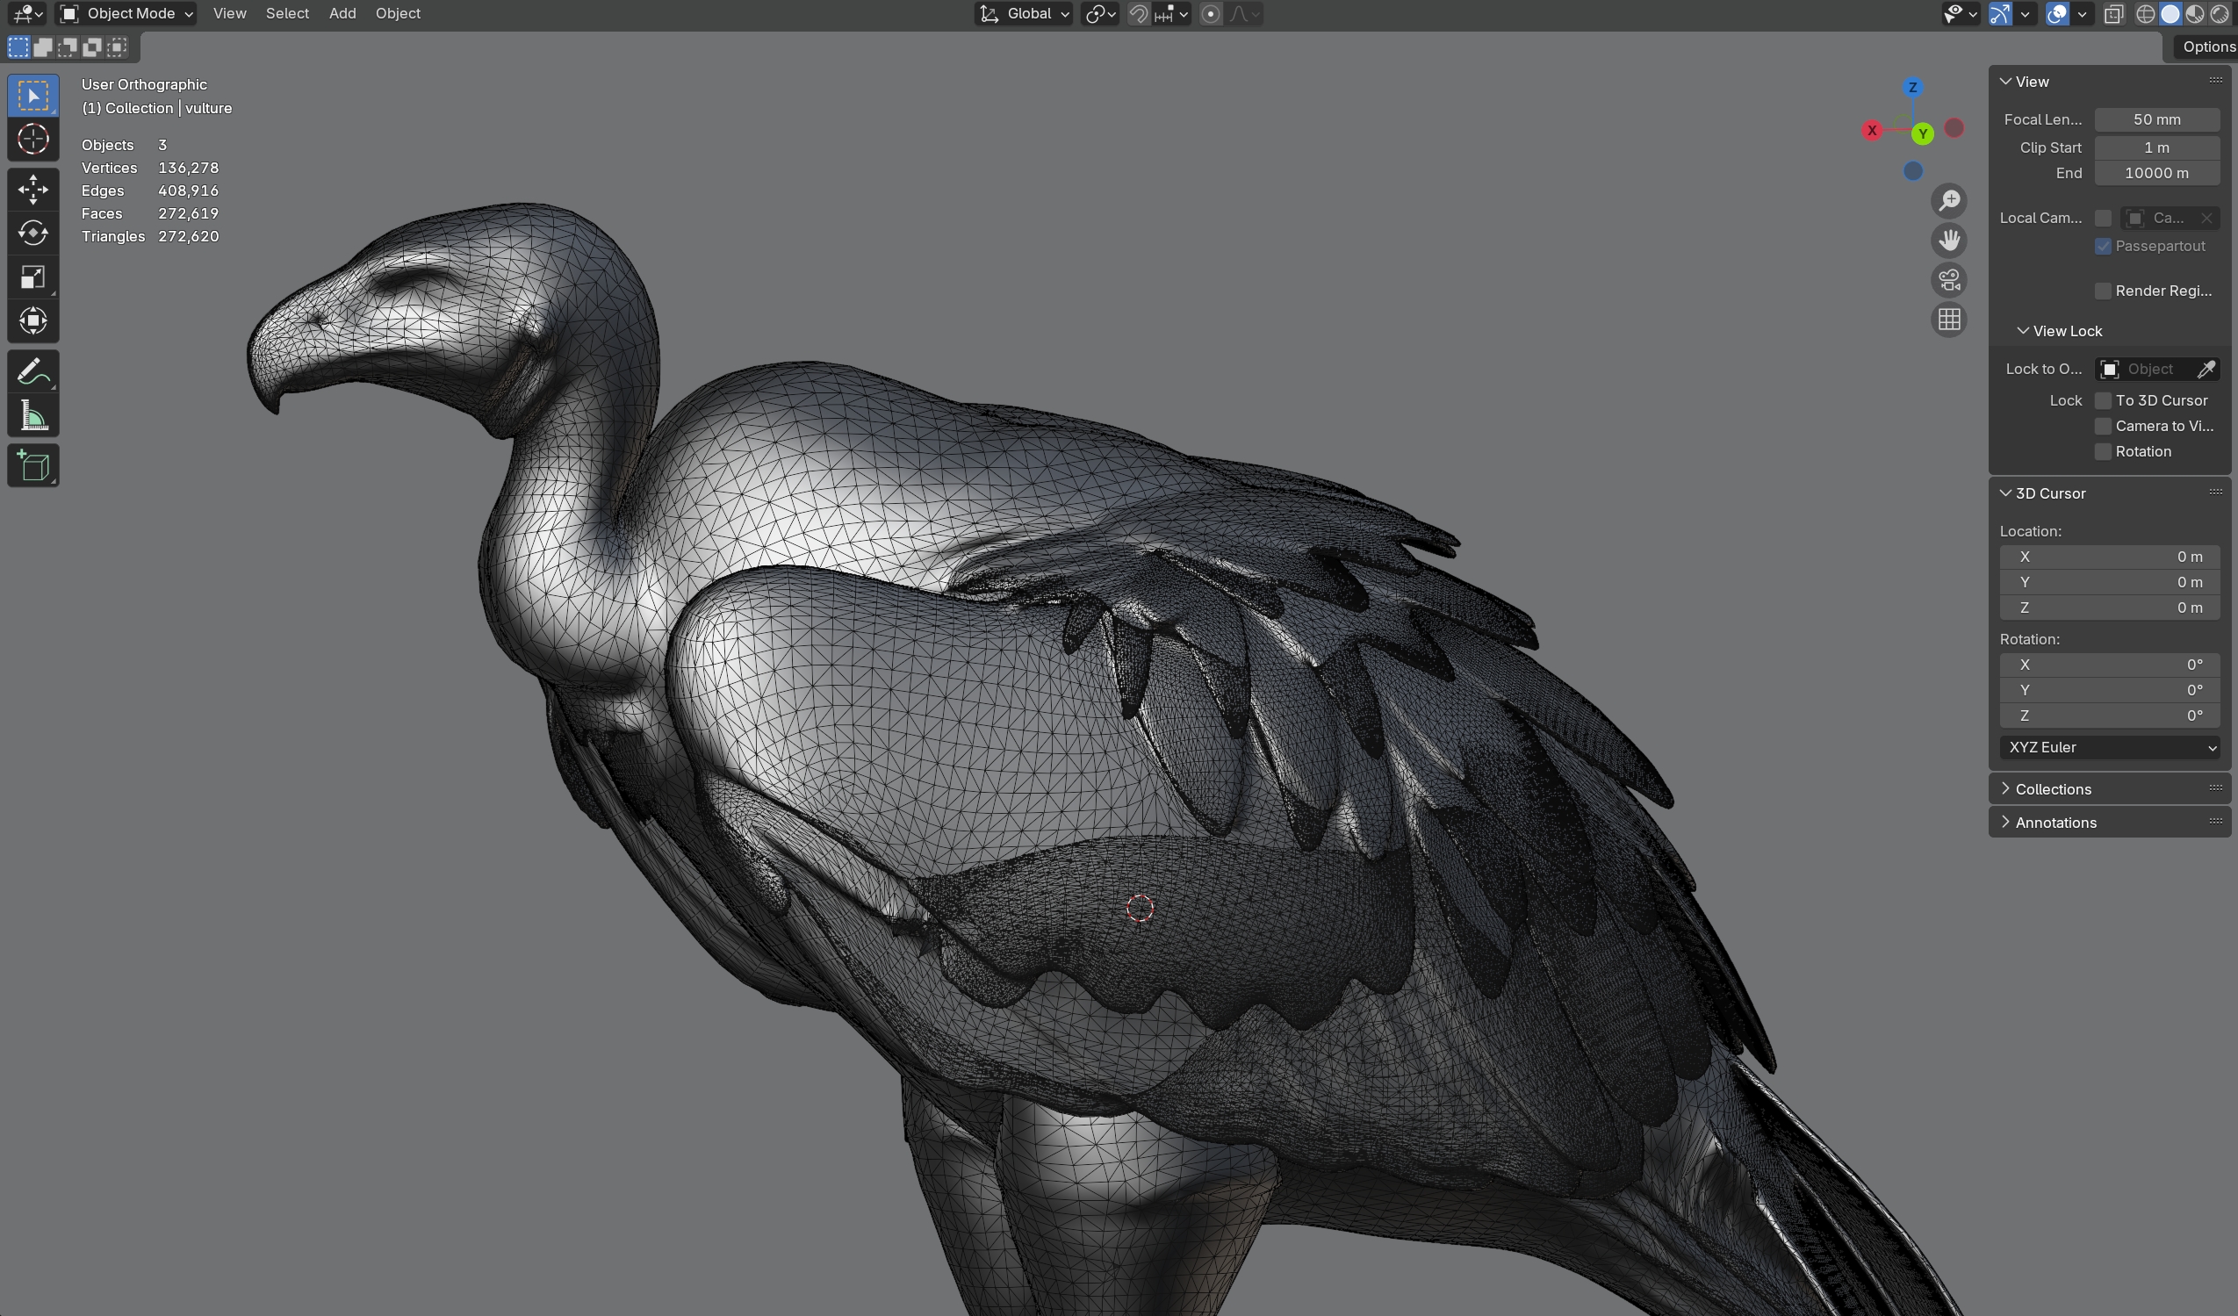Choose the Annotate pencil tool
The height and width of the screenshot is (1316, 2238).
click(x=32, y=371)
